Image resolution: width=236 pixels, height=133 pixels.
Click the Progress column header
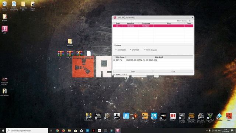click(146, 23)
